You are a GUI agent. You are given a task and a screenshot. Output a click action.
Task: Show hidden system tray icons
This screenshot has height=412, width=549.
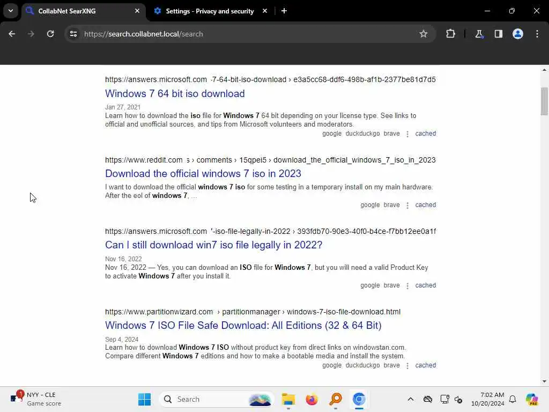coord(410,399)
